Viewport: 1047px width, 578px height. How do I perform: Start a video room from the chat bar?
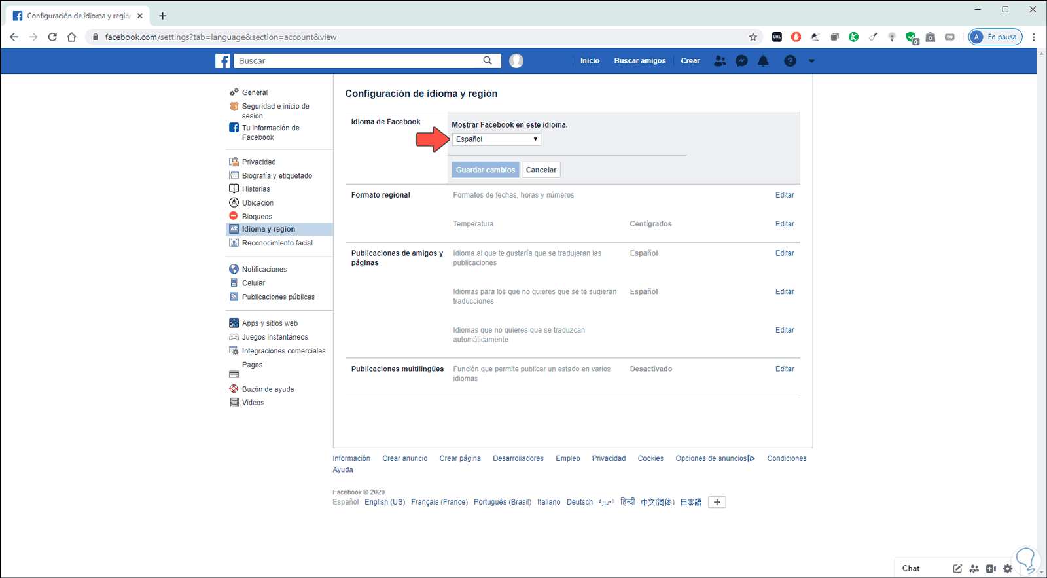click(x=991, y=568)
